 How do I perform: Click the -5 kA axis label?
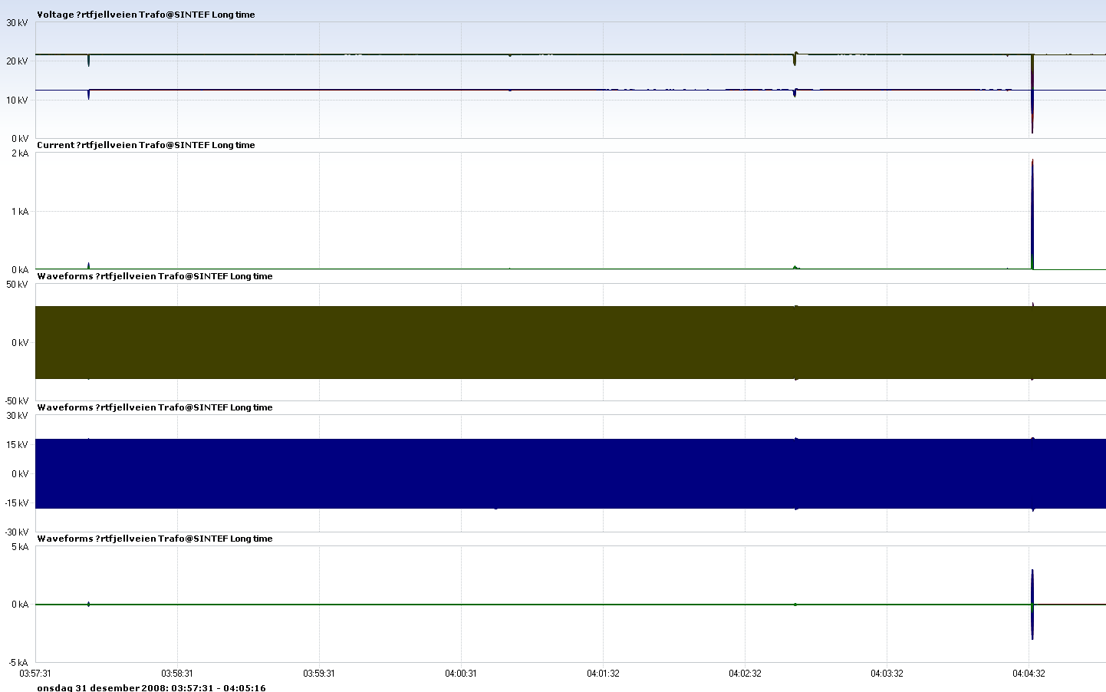[x=18, y=663]
